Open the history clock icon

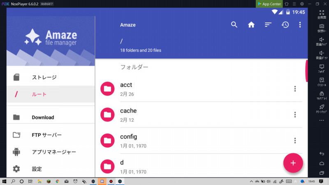tap(285, 25)
